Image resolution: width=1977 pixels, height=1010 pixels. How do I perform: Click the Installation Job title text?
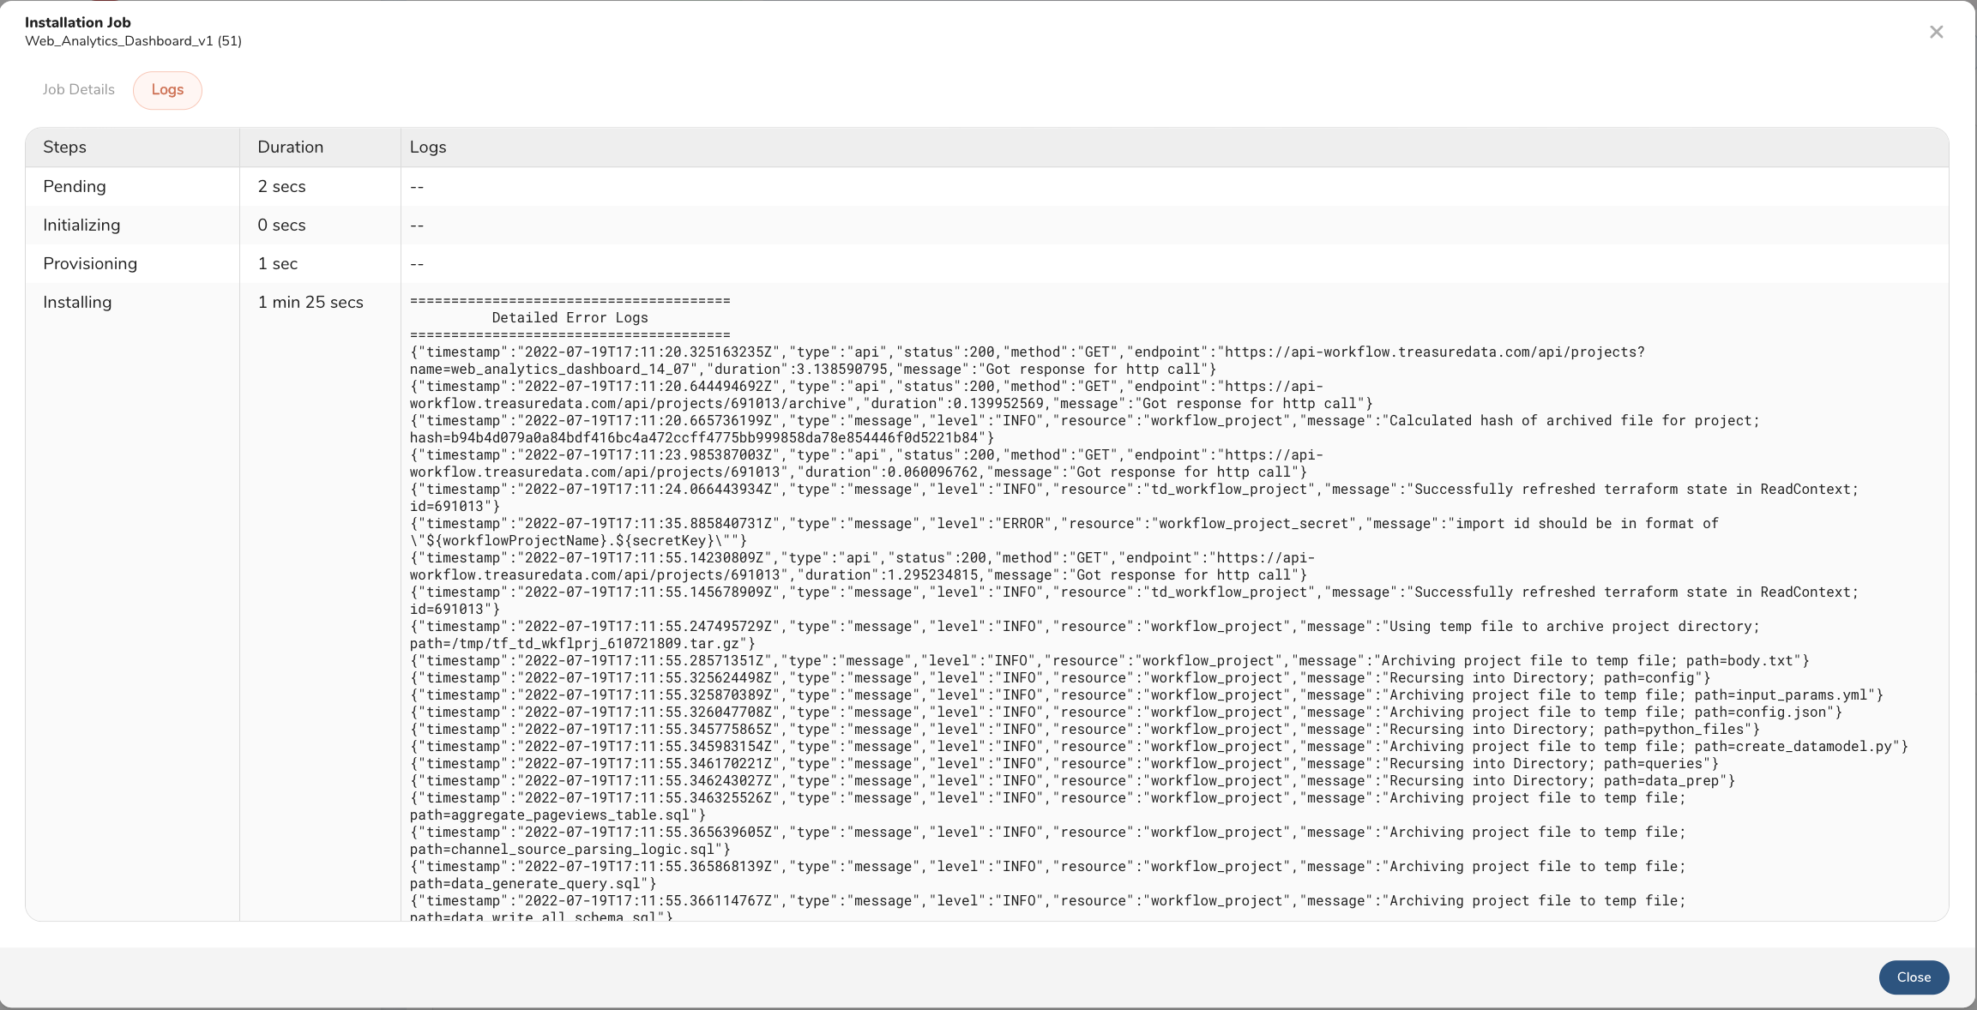coord(78,22)
